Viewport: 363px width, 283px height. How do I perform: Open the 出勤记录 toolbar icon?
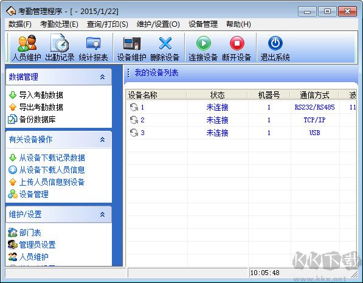tap(60, 47)
